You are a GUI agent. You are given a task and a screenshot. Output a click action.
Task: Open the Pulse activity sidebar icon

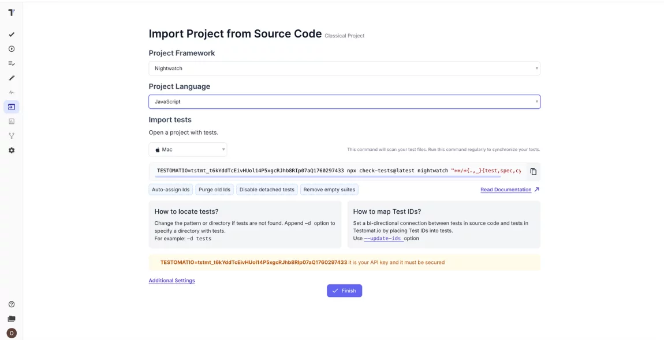tap(12, 92)
